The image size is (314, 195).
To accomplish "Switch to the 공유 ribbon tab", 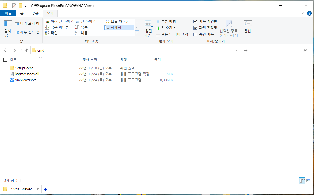I will (x=35, y=13).
